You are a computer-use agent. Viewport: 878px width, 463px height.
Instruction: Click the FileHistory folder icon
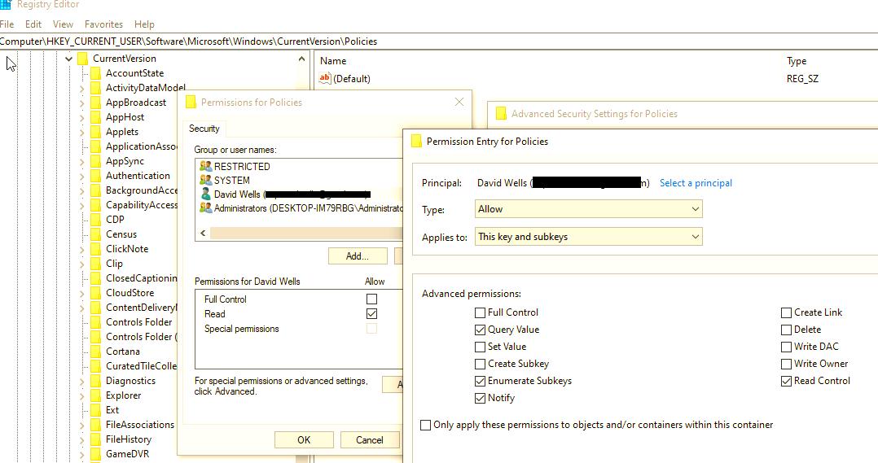[x=96, y=439]
